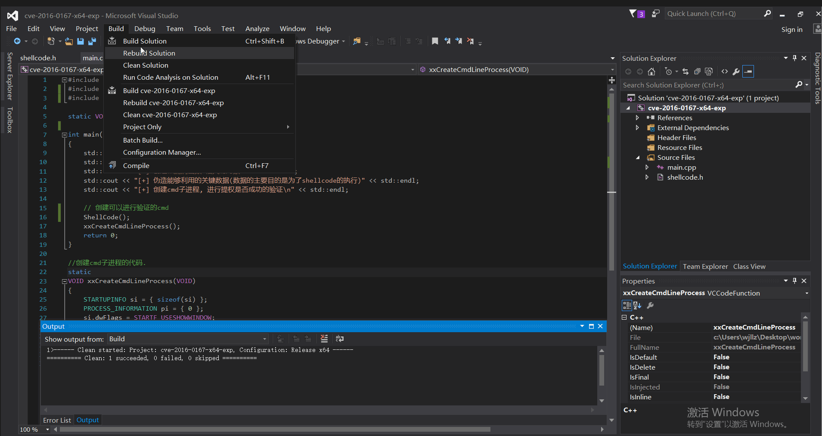Screen dimensions: 822x436
Task: Switch to the Class View tab
Action: click(749, 266)
